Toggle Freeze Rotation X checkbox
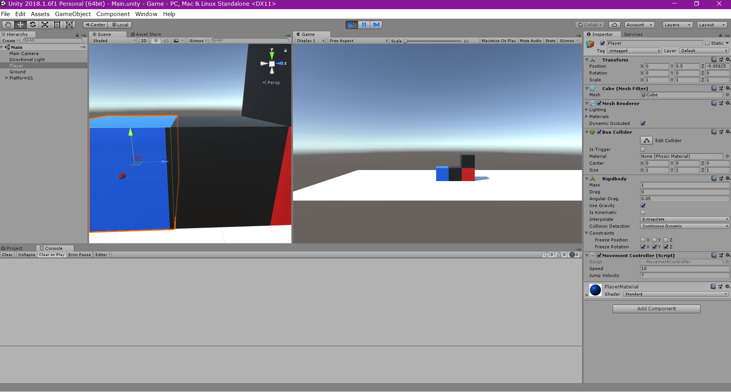Viewport: 731px width, 392px height. point(643,247)
